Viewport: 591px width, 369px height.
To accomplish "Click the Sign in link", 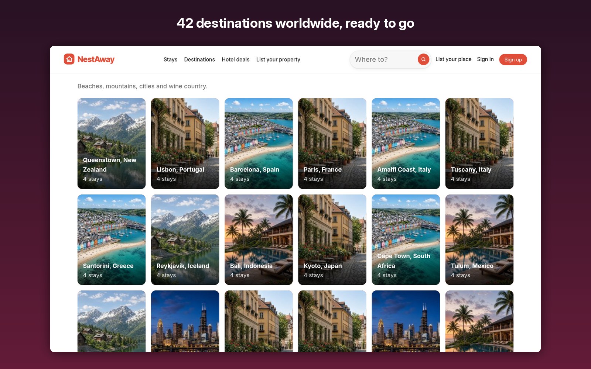I will click(x=485, y=59).
